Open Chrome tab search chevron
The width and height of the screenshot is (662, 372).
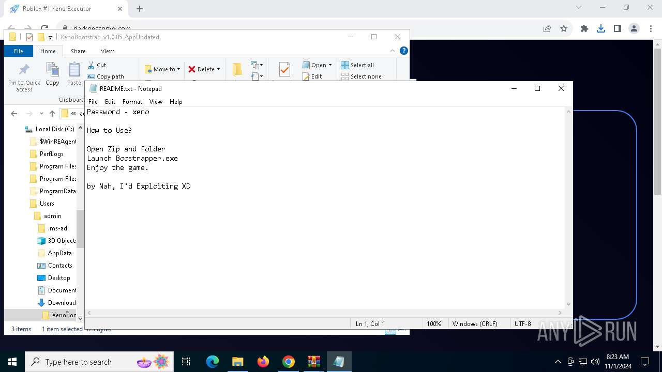point(579,8)
